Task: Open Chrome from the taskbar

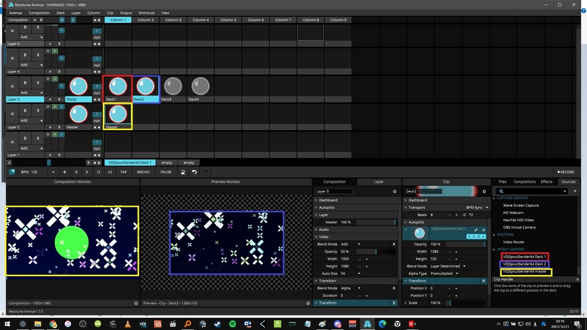Action: (x=53, y=324)
